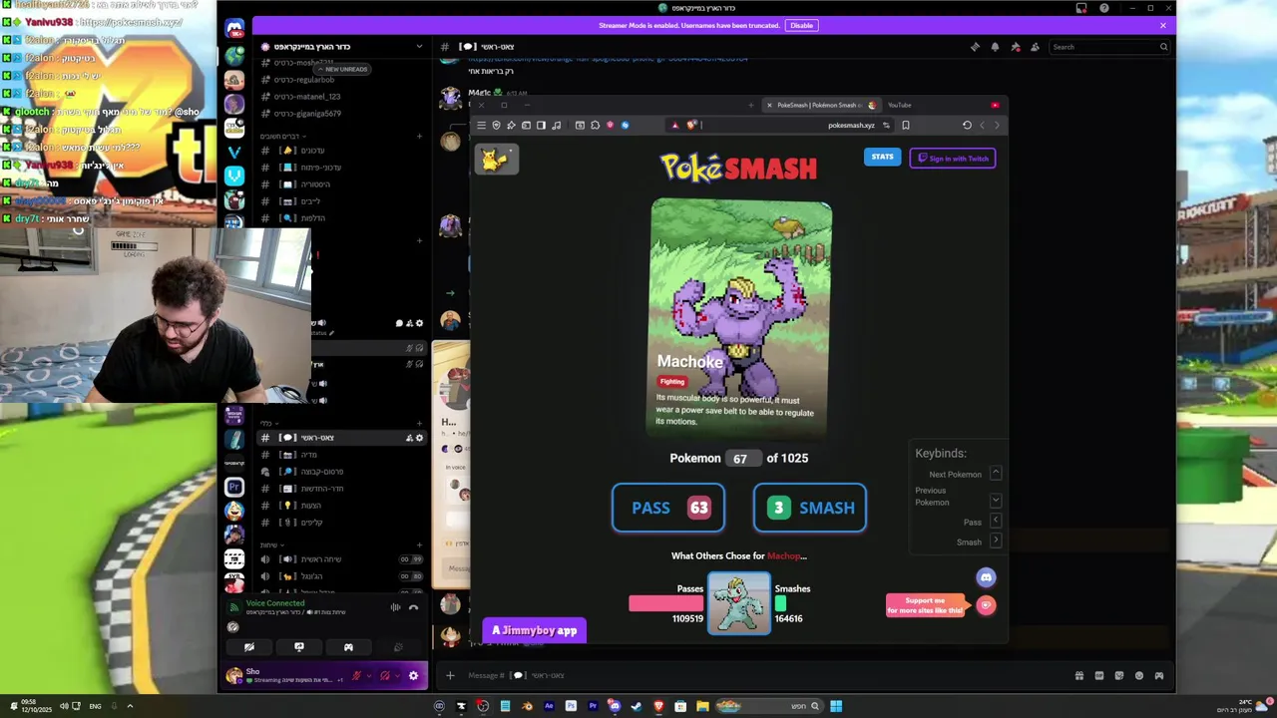1277x718 pixels.
Task: Click the shield icon in browser toolbar
Action: coord(496,125)
